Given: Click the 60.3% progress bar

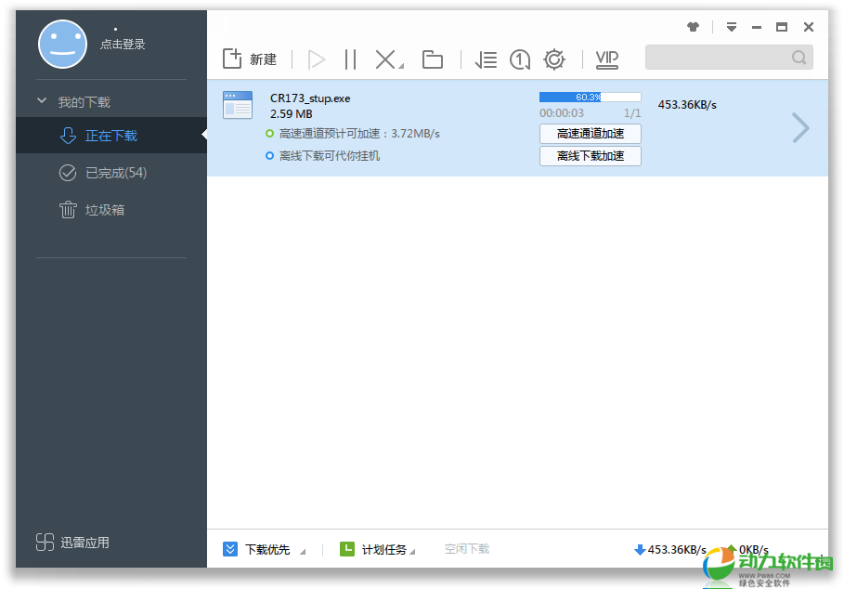Looking at the screenshot, I should click(x=590, y=97).
